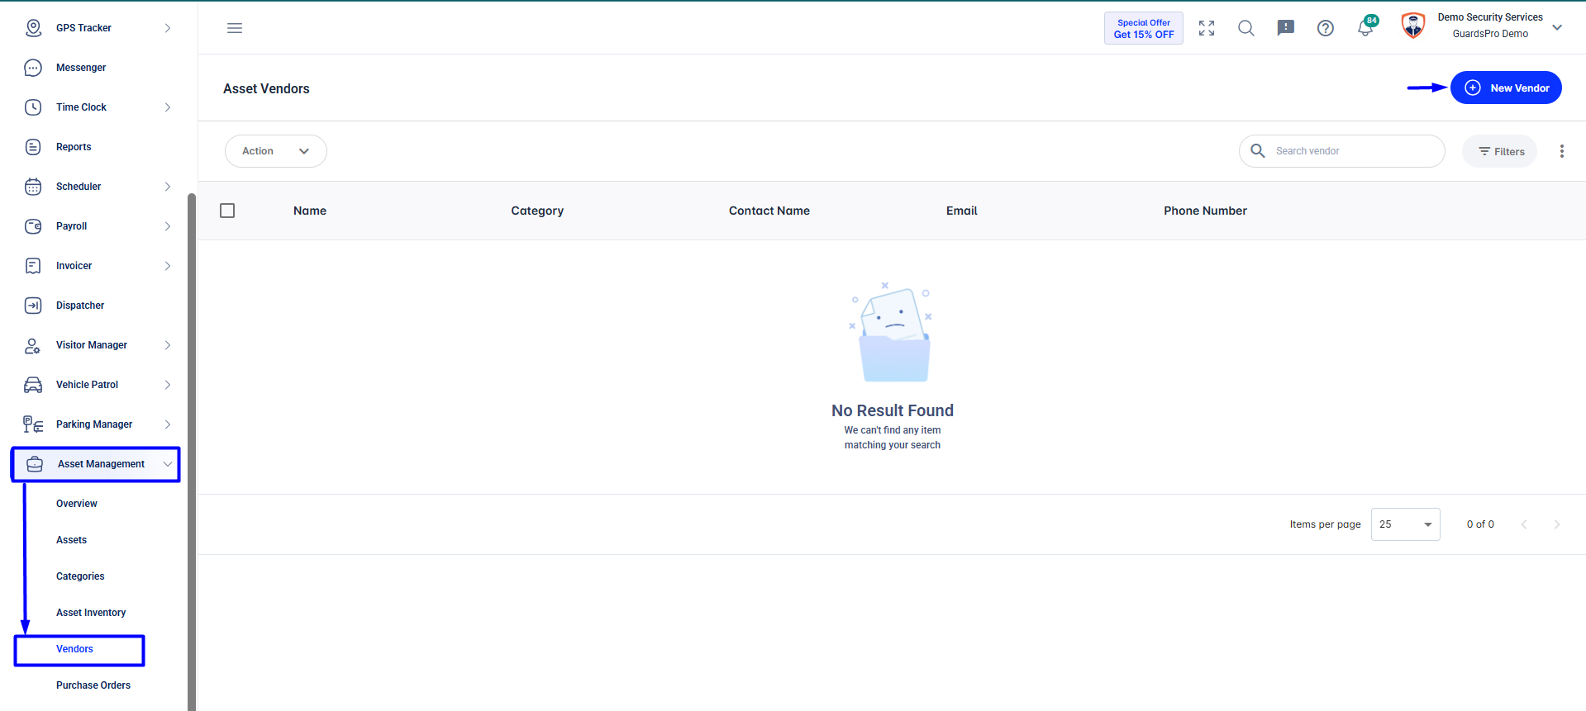Toggle the hamburger sidebar menu icon

click(235, 28)
